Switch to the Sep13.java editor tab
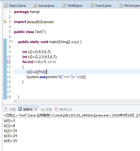Viewport: 140px width, 151px height. coord(15,6)
